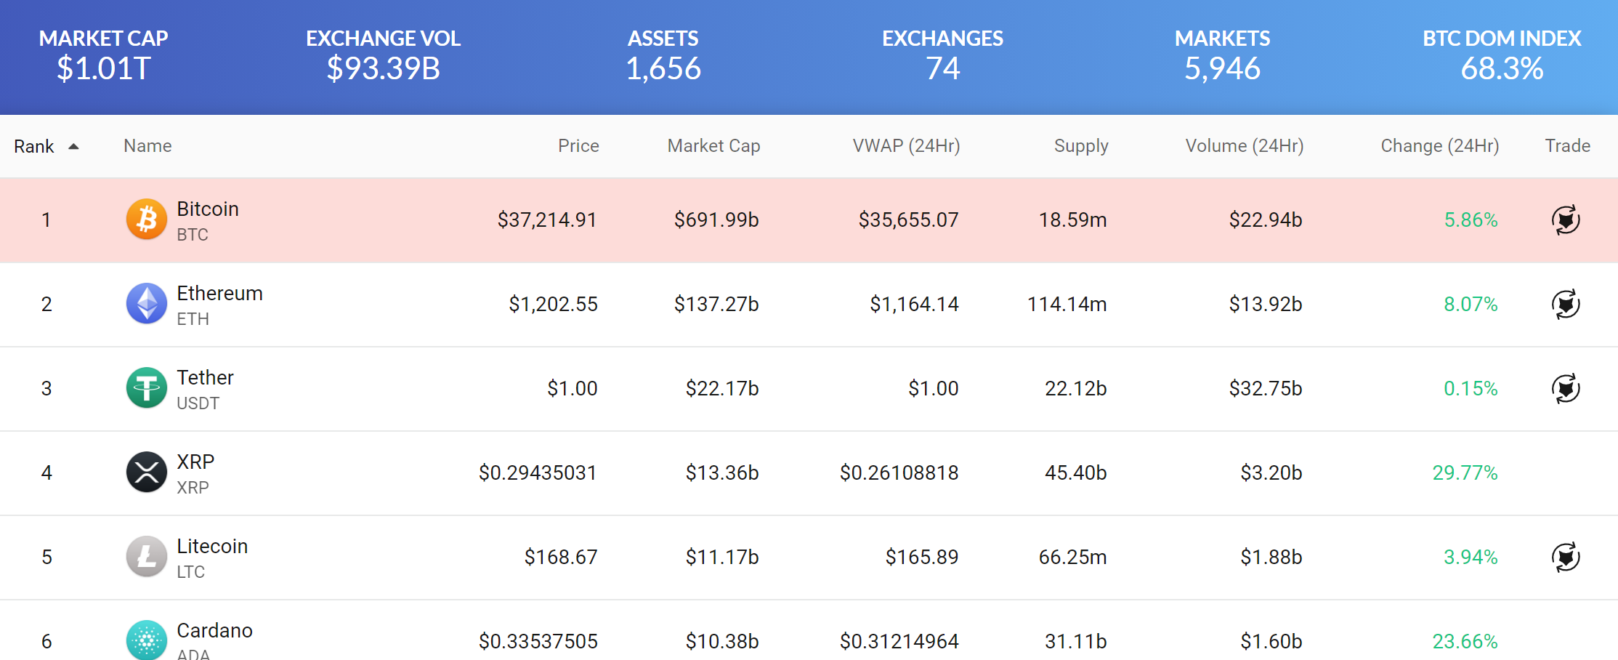Open the trade icon for Litecoin
This screenshot has height=660, width=1618.
1566,557
